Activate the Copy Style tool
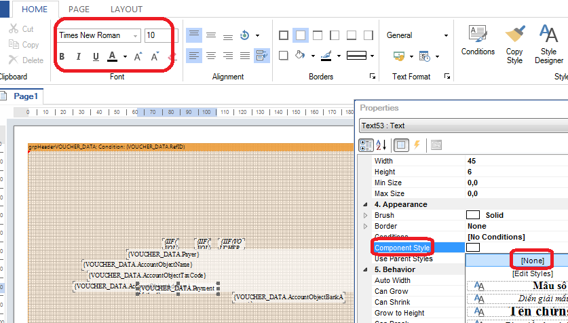Screen dimensions: 568x323 coord(514,44)
